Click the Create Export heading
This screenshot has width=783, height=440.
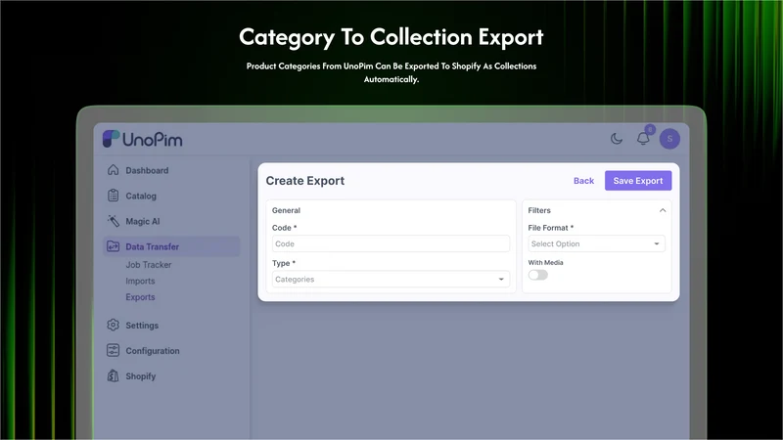(305, 181)
